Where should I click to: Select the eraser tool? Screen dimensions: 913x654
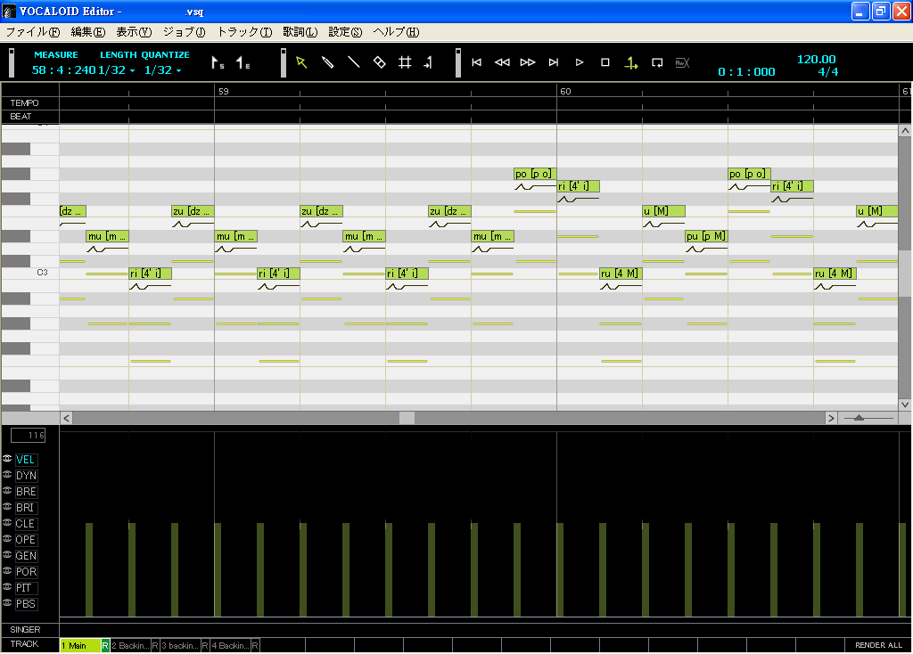[x=379, y=62]
